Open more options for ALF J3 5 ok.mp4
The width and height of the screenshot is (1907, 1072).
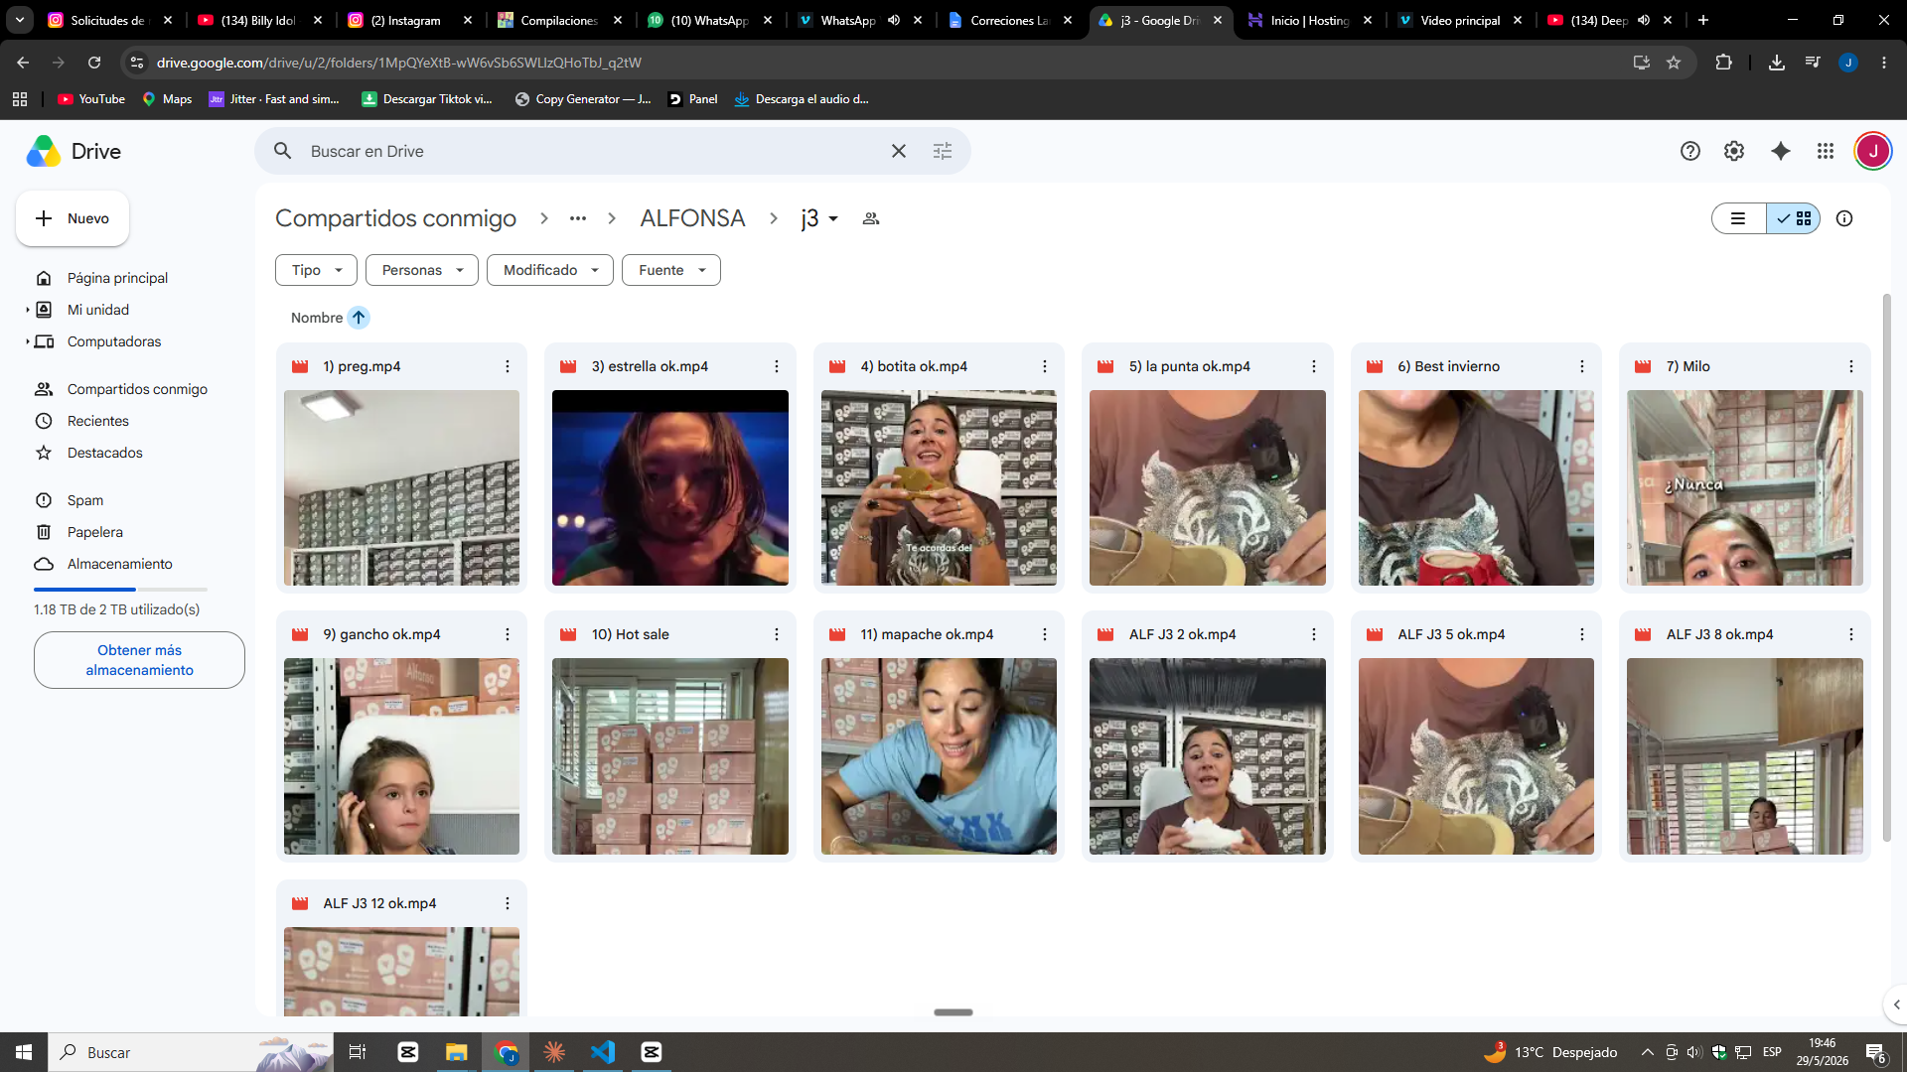tap(1582, 634)
